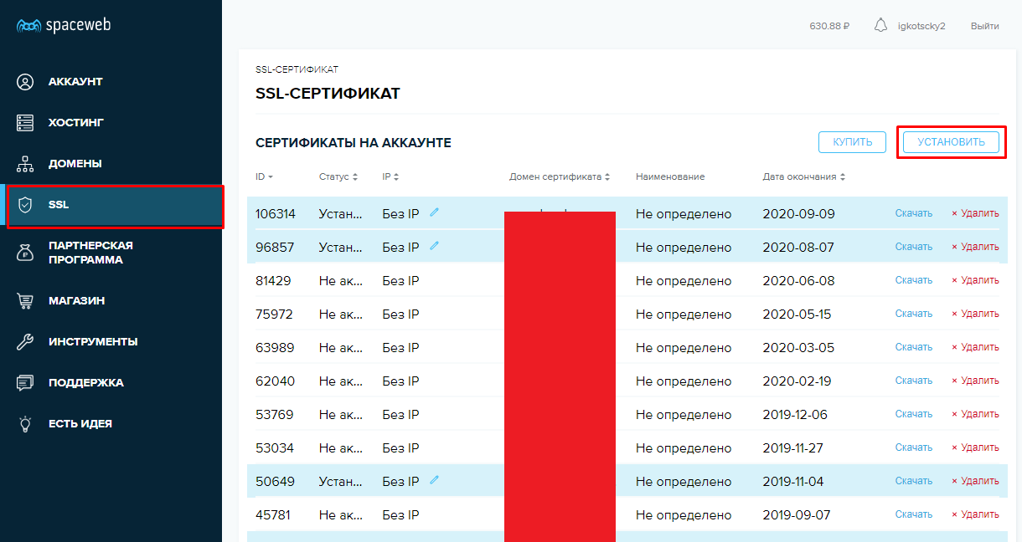The height and width of the screenshot is (542, 1022).
Task: Download certificate 81429 via Скачать
Action: click(x=913, y=280)
